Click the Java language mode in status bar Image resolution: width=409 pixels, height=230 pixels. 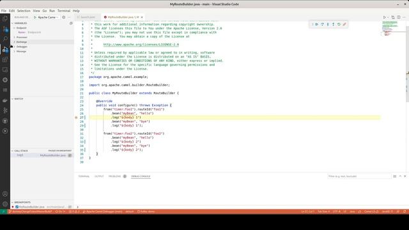pyautogui.click(x=352, y=211)
